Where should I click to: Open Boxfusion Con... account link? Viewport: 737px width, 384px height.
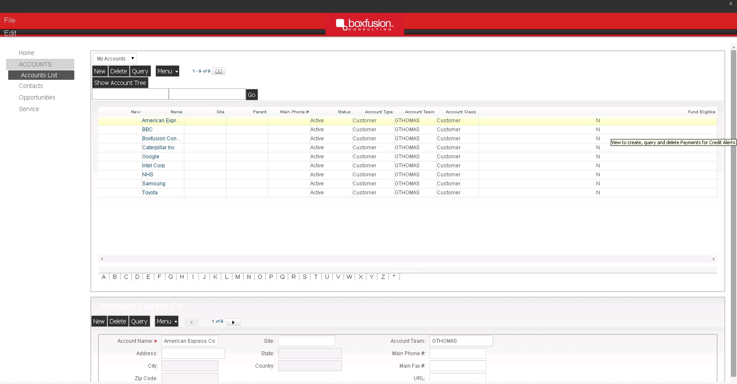(x=161, y=139)
